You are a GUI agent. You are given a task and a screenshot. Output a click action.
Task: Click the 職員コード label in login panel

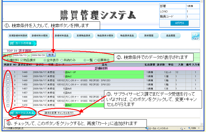[167, 17]
